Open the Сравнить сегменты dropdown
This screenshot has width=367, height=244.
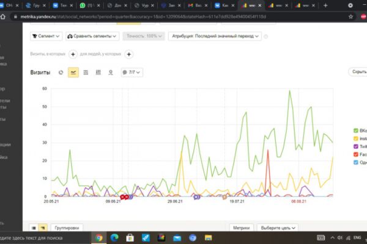92,36
